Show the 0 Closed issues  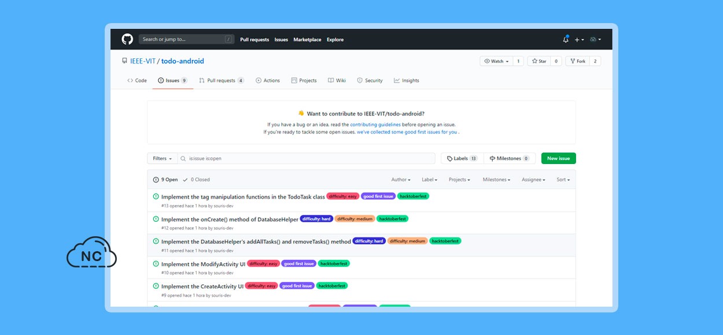196,180
